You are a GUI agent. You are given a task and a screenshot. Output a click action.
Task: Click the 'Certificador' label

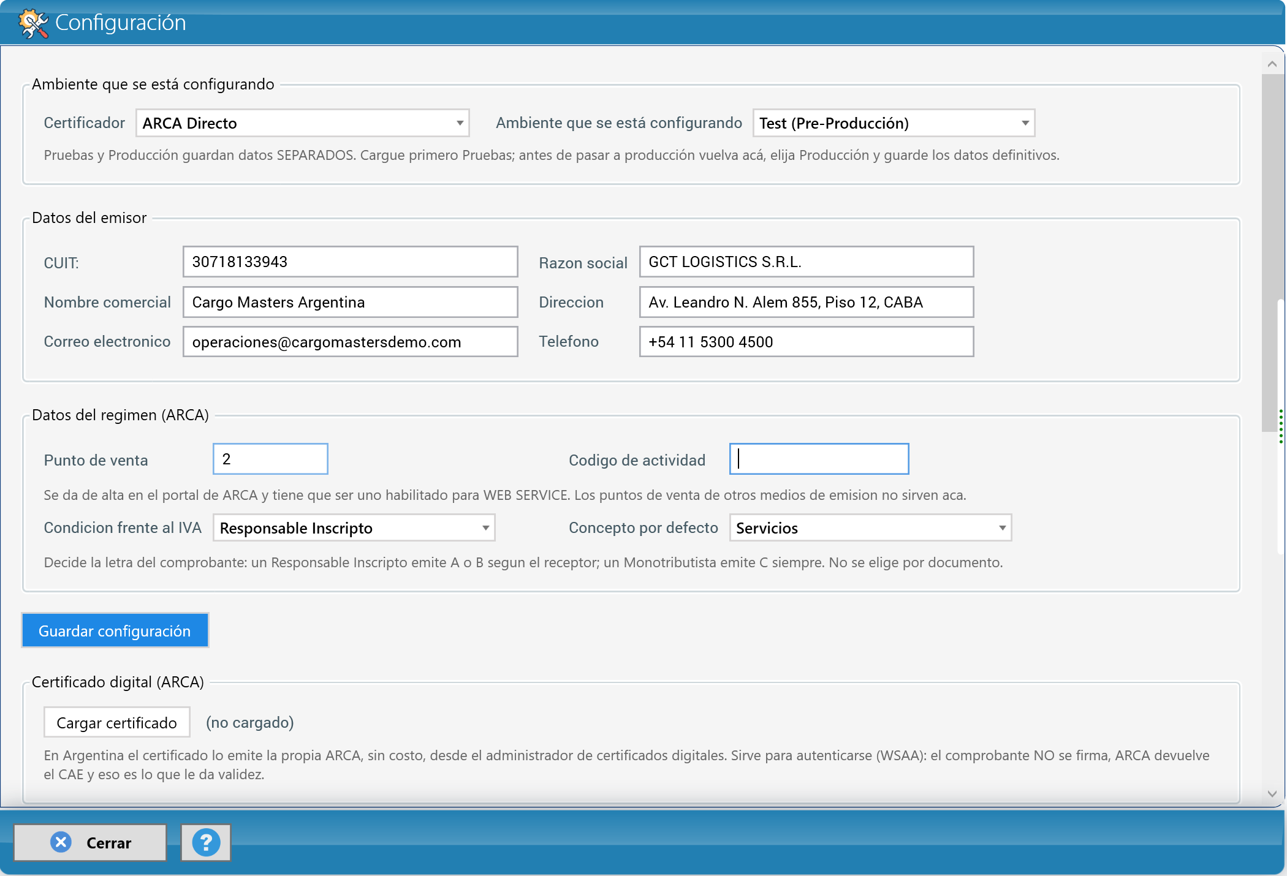85,123
